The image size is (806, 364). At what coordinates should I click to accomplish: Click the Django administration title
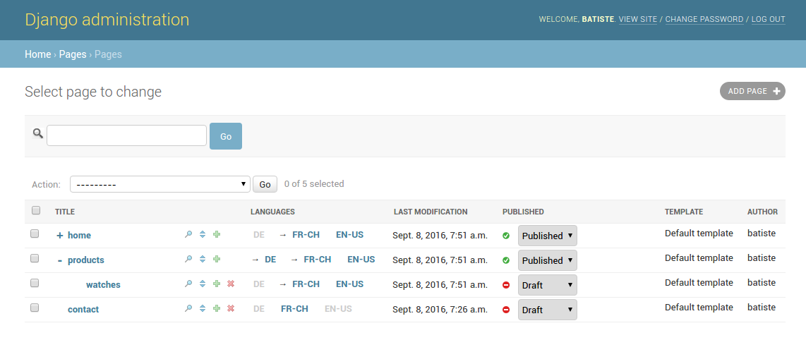pyautogui.click(x=107, y=20)
